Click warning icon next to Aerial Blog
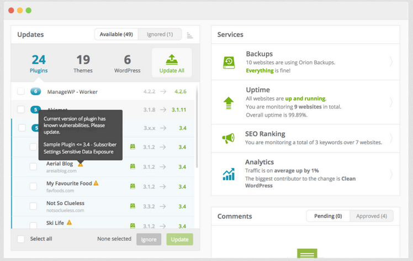Screen dimensions: 413x261 (x=81, y=164)
